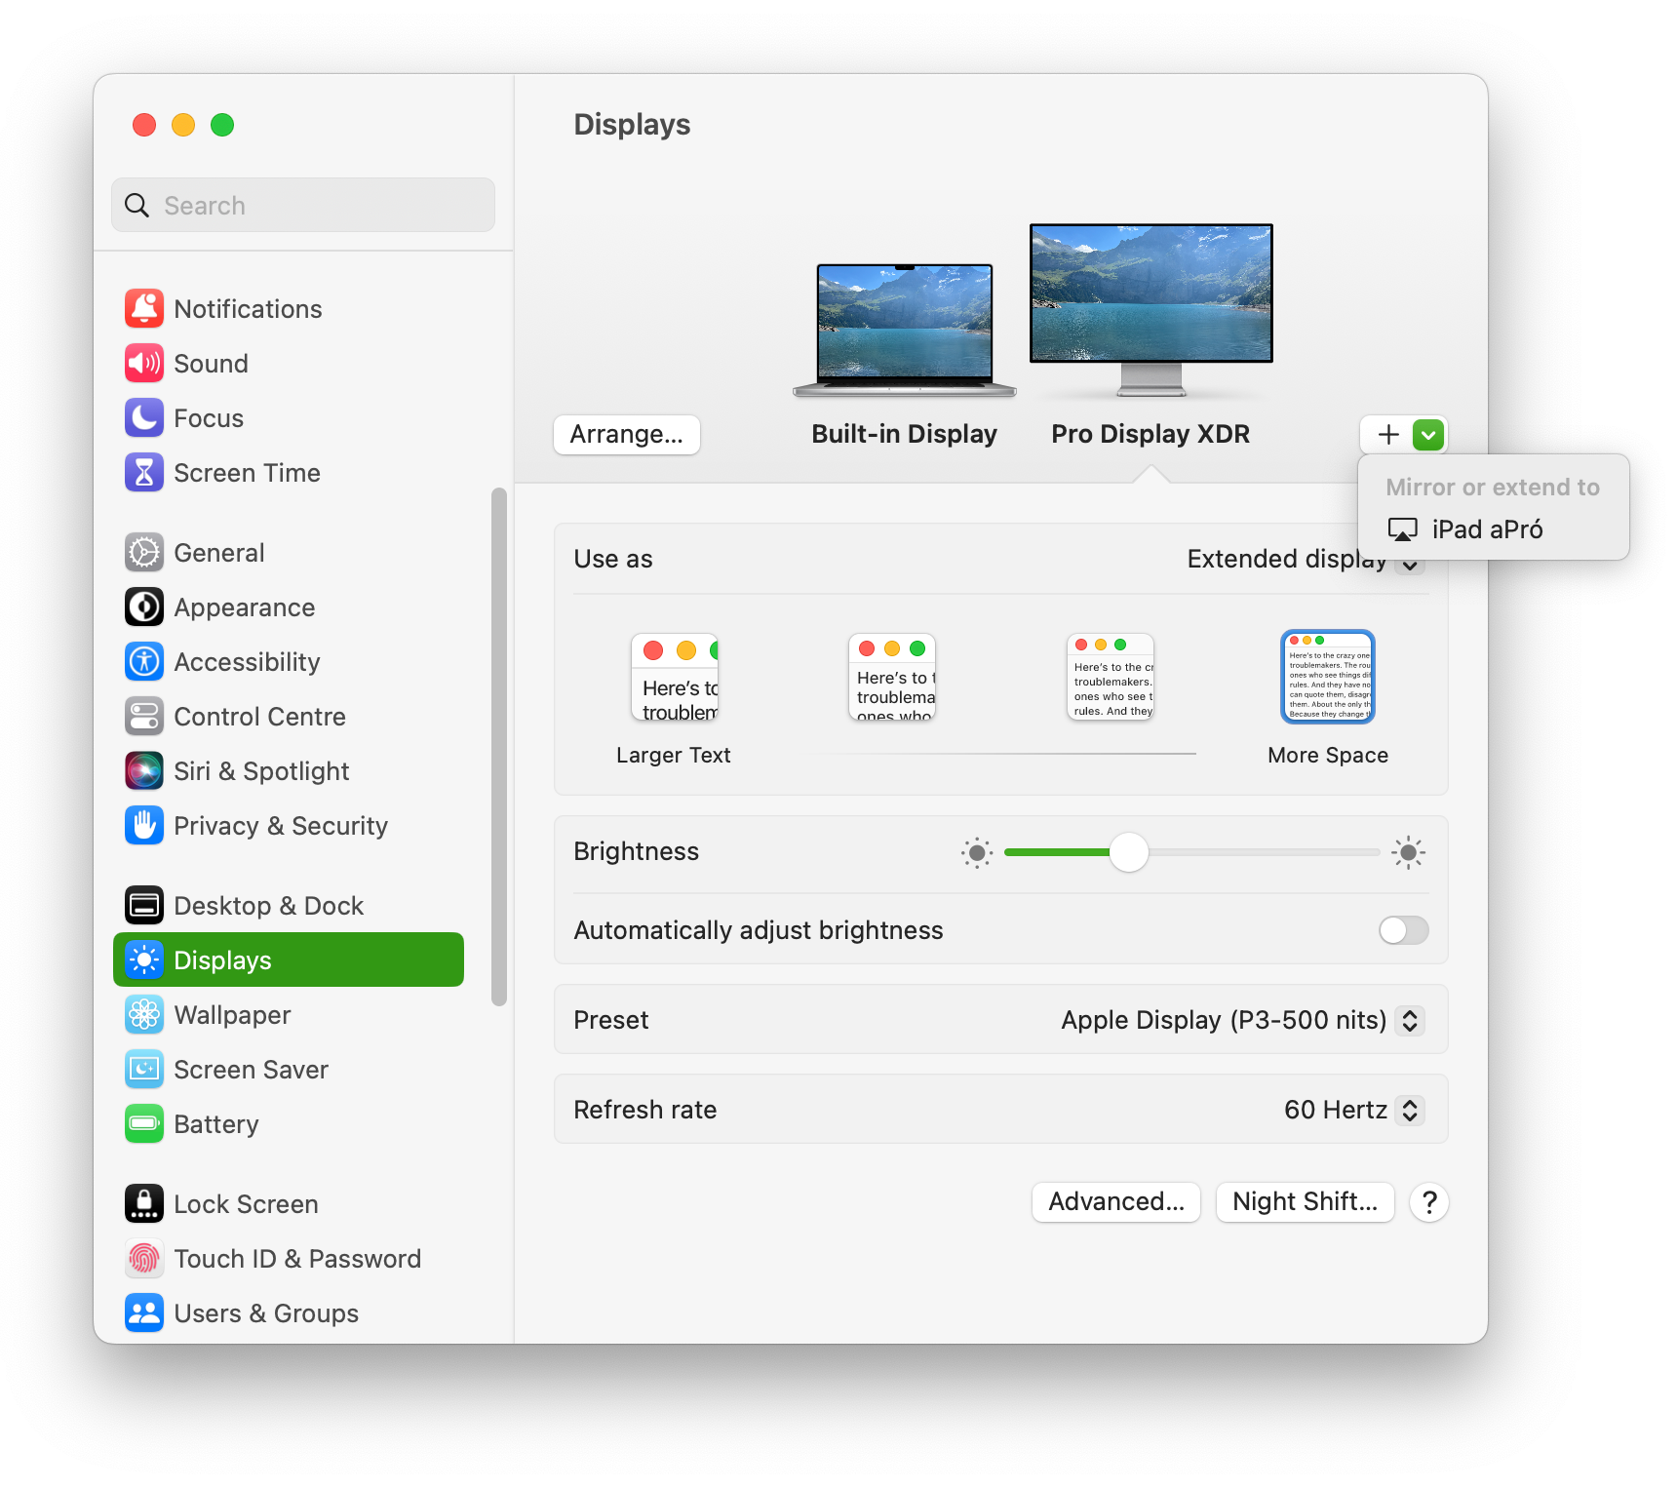Click the green zoom window button
This screenshot has height=1488, width=1677.
[x=222, y=125]
